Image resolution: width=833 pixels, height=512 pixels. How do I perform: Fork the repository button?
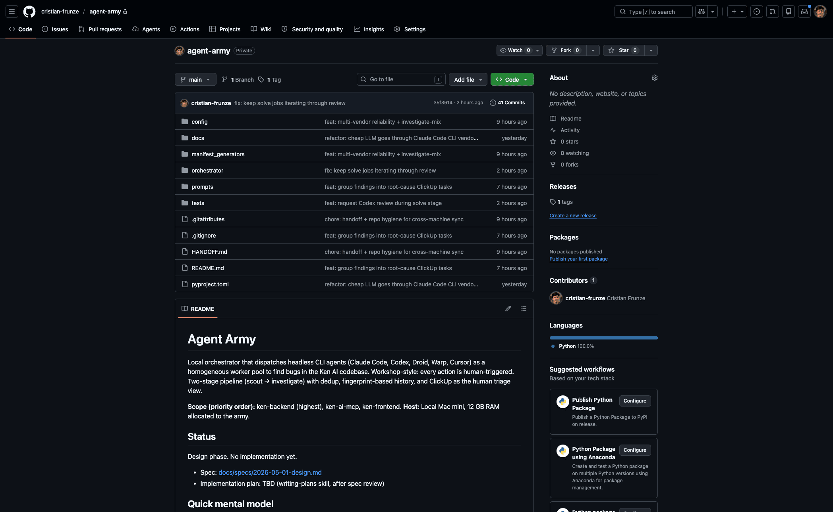[x=566, y=50]
